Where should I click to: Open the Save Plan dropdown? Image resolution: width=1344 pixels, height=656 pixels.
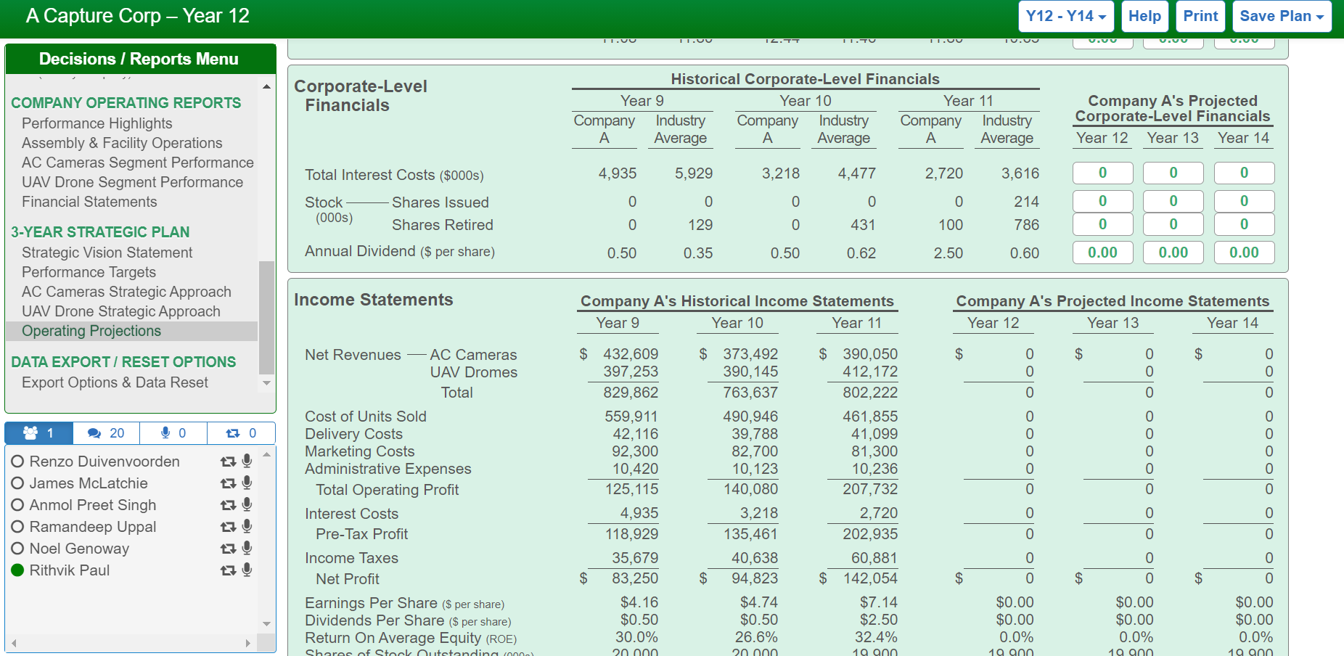[1281, 15]
